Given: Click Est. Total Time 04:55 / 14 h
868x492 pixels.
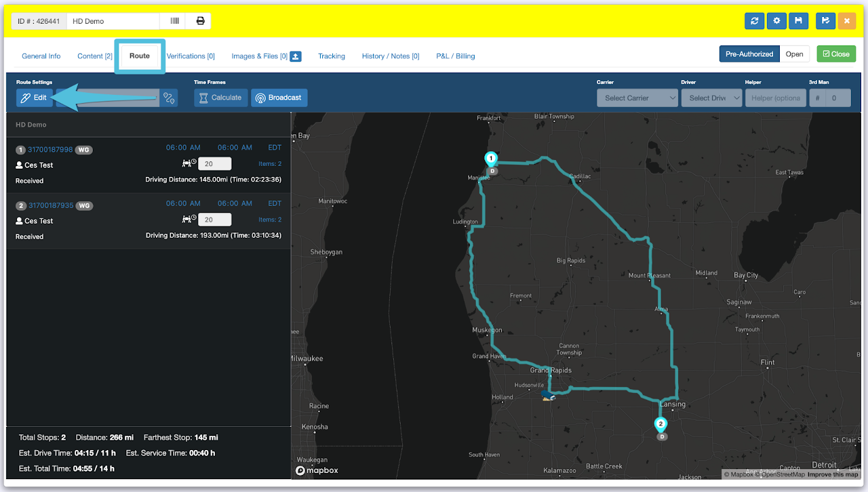Looking at the screenshot, I should pos(66,468).
